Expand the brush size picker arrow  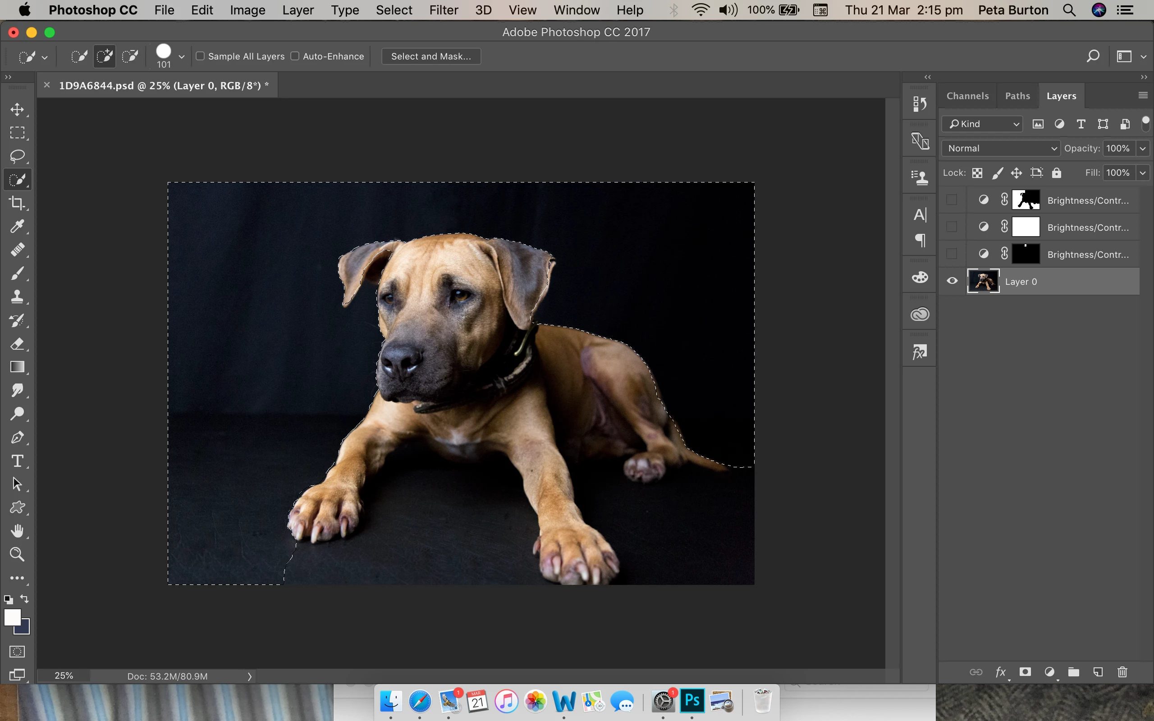[181, 57]
